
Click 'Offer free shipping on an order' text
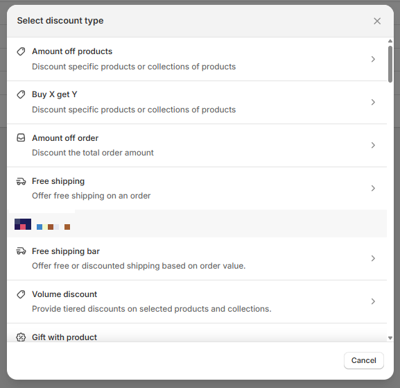[91, 196]
